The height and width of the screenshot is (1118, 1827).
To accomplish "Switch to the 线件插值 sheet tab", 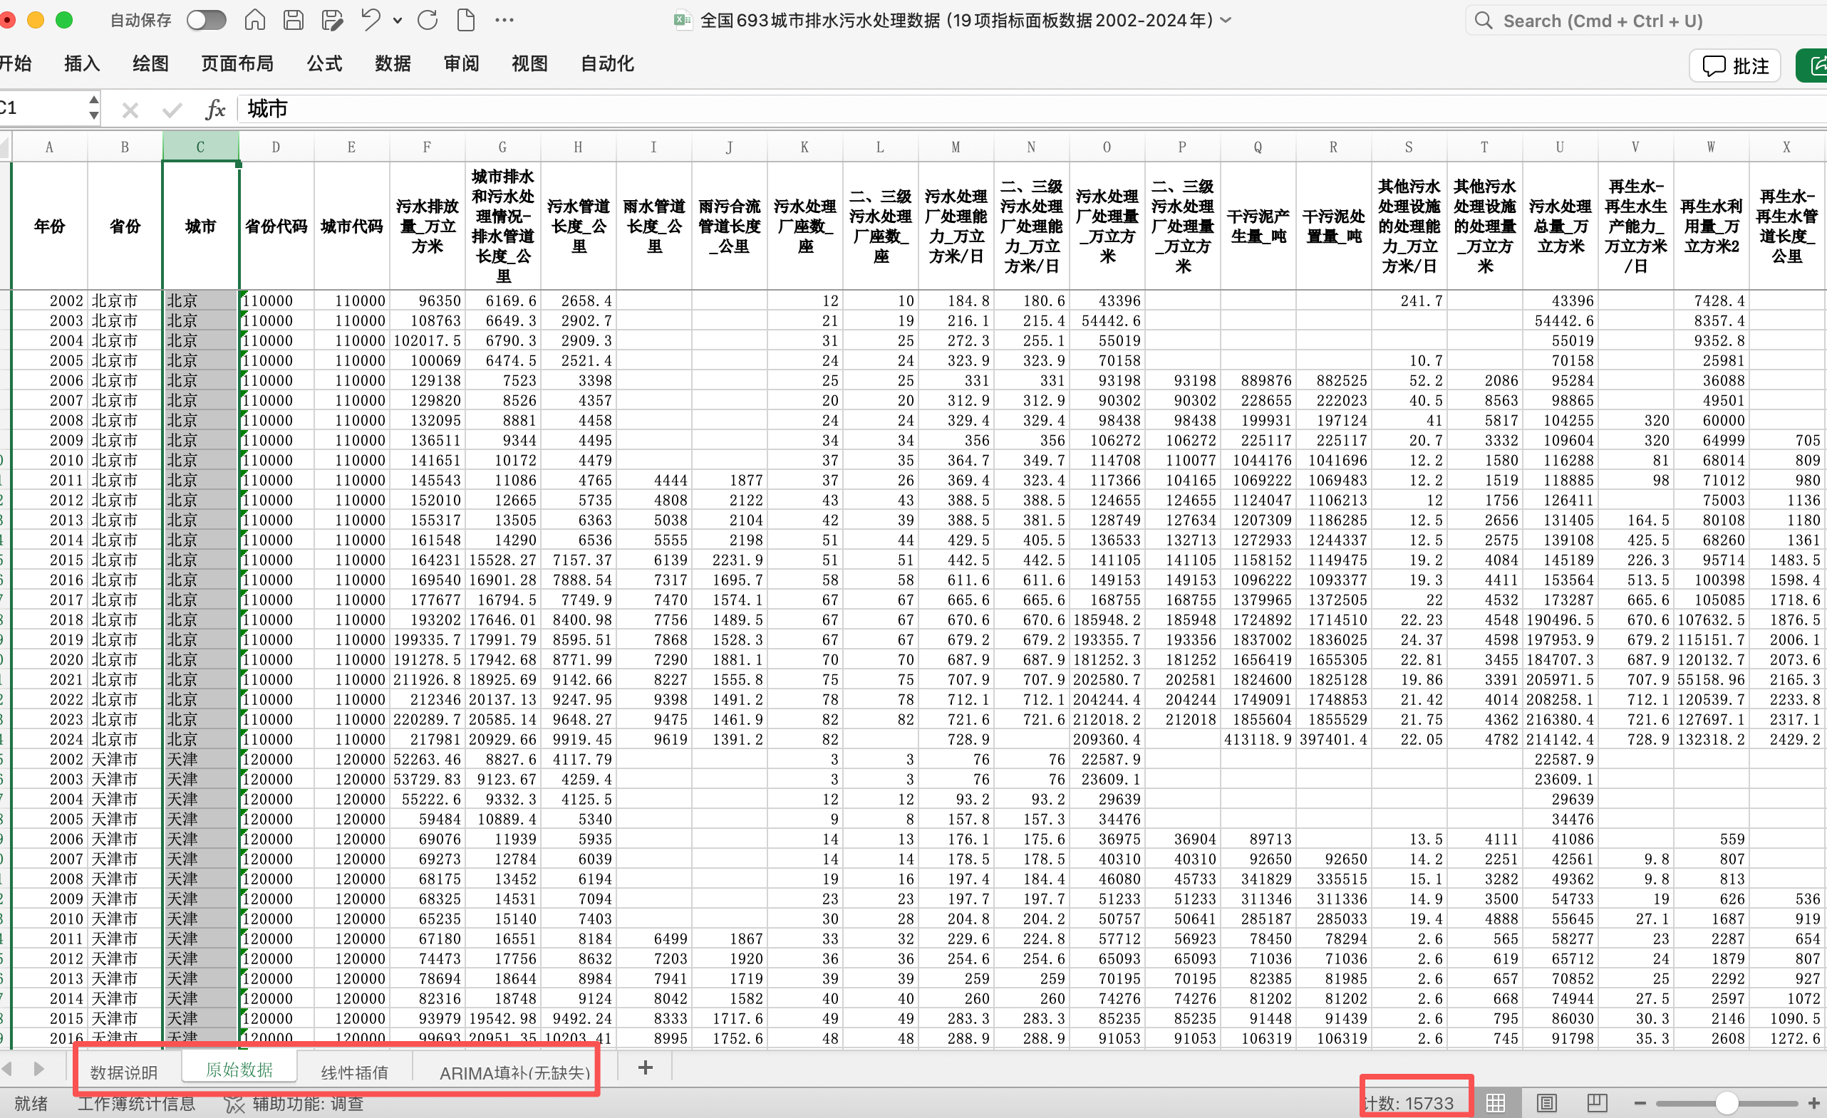I will (x=354, y=1071).
